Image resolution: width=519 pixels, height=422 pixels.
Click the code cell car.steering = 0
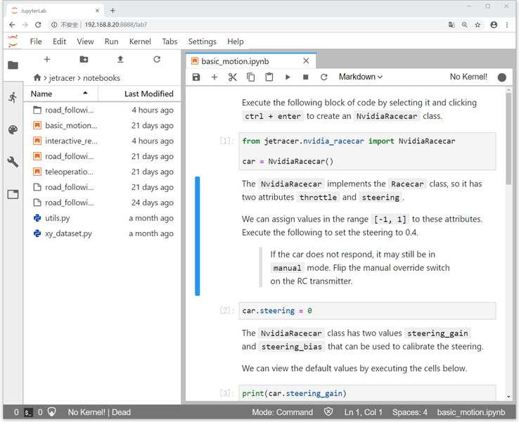[x=367, y=311]
